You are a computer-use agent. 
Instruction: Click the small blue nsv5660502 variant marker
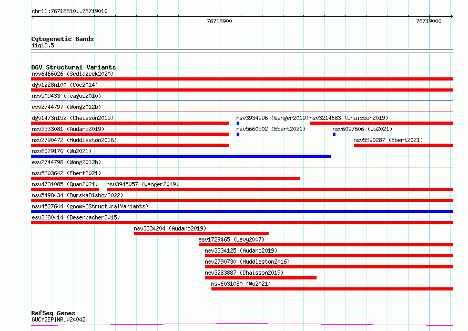pos(238,134)
